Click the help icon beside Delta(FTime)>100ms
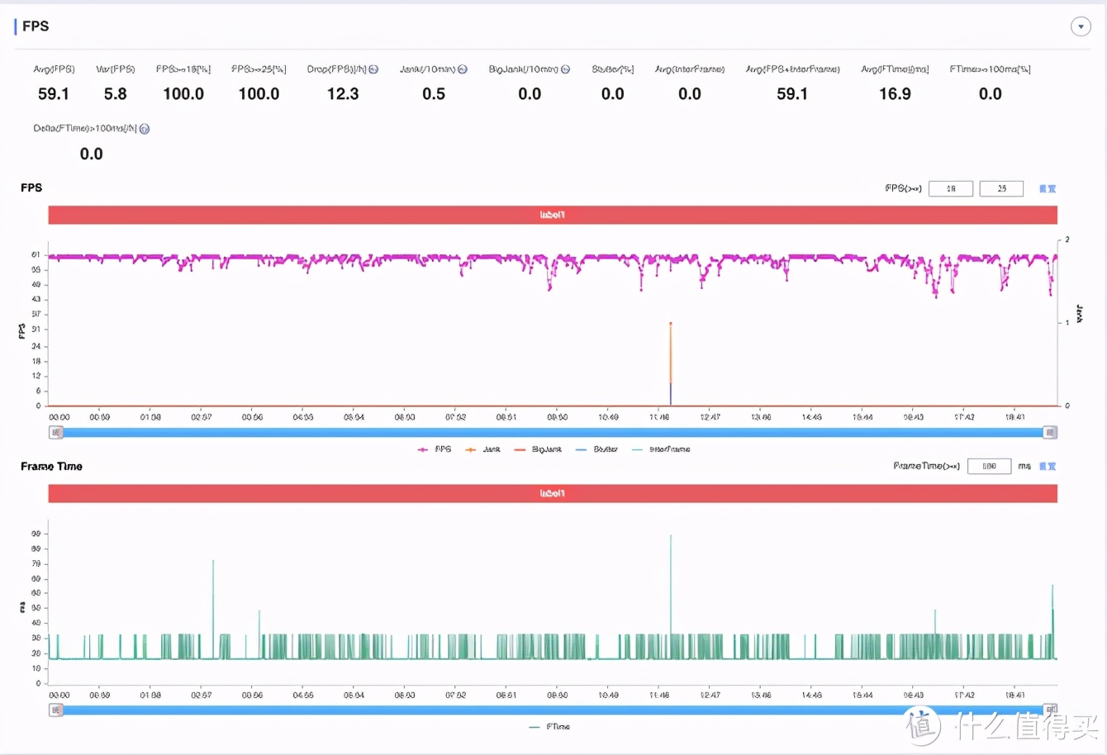Screen dimensions: 1107x755 pos(145,129)
